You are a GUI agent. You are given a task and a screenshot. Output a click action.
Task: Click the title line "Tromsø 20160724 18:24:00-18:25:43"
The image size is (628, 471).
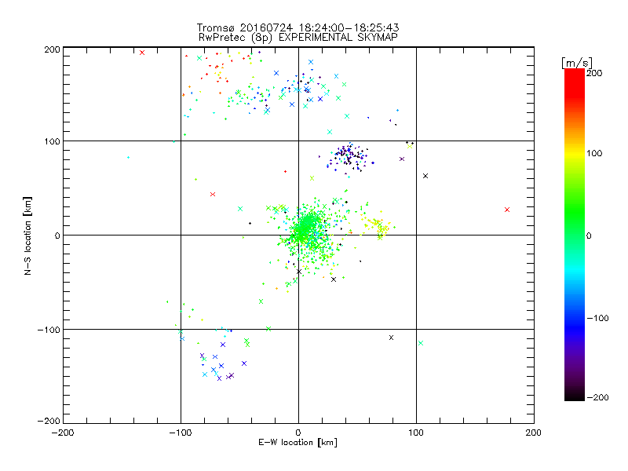298,27
